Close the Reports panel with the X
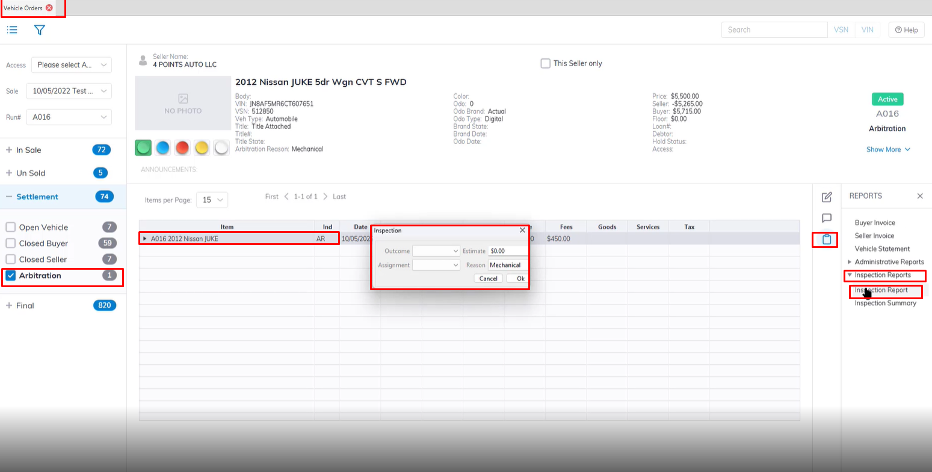This screenshot has width=932, height=472. click(919, 196)
